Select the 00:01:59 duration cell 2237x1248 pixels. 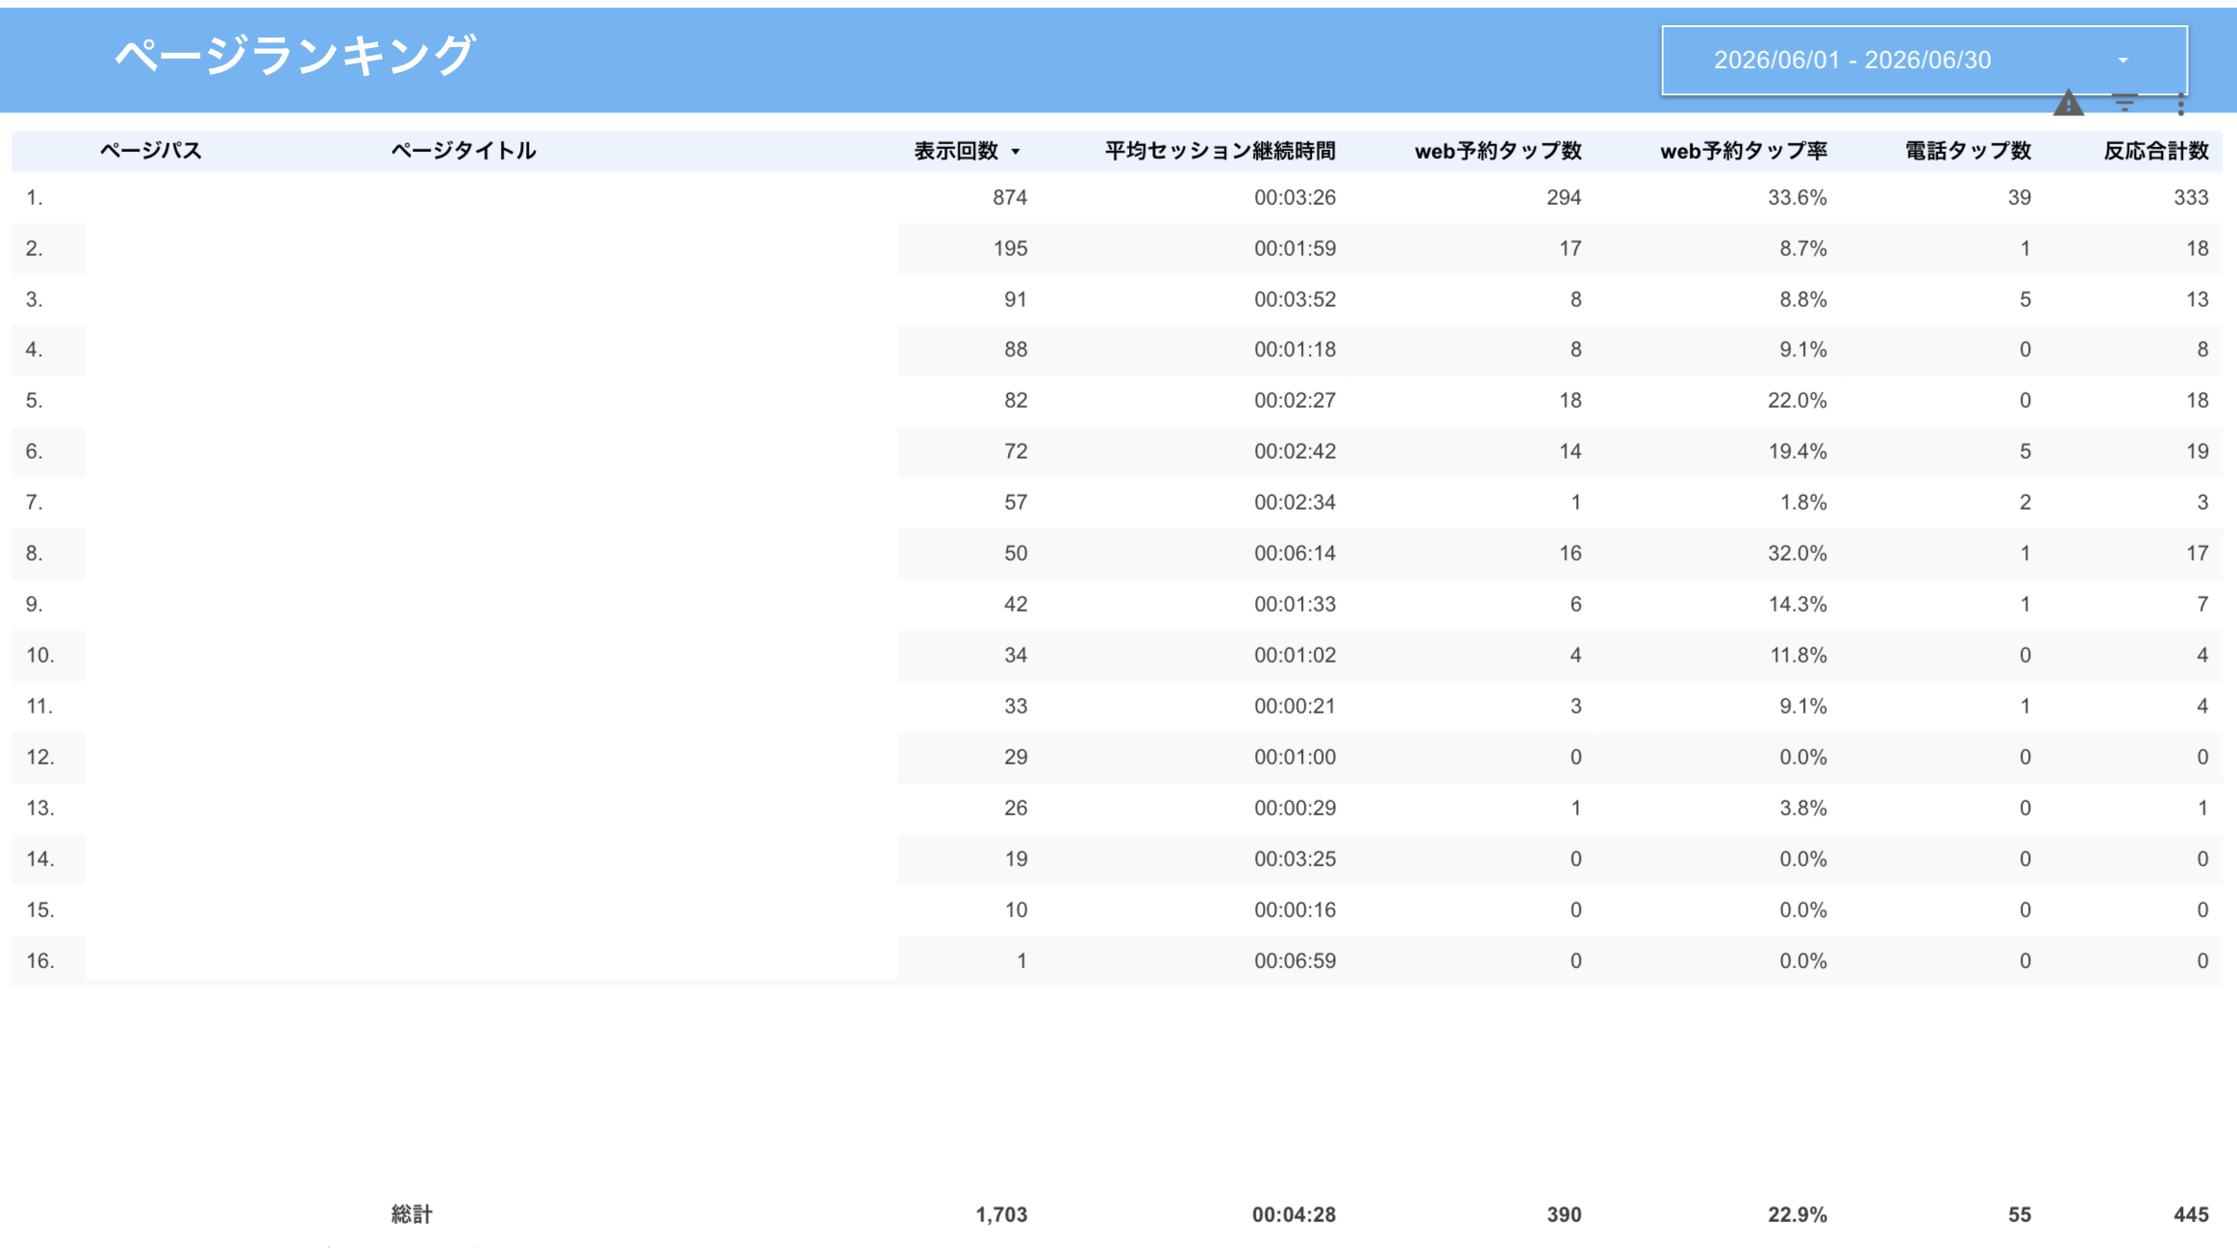[1294, 248]
